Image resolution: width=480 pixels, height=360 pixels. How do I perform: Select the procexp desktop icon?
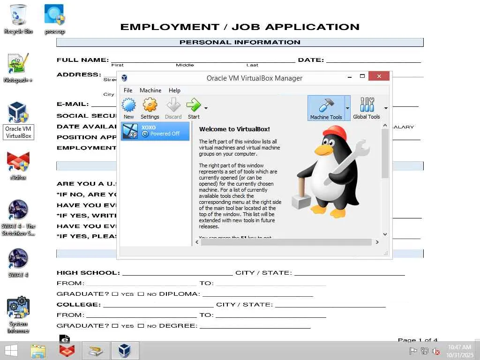pyautogui.click(x=54, y=19)
